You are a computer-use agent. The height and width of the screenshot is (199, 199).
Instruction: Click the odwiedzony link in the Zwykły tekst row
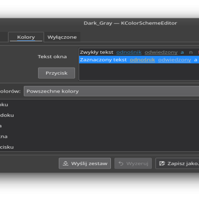point(161,52)
